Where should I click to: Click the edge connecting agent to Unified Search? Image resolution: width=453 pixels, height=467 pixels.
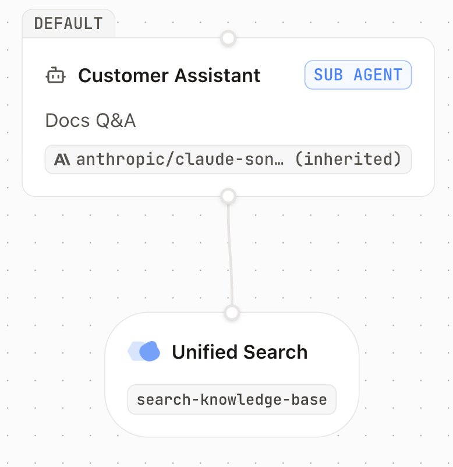pos(230,254)
